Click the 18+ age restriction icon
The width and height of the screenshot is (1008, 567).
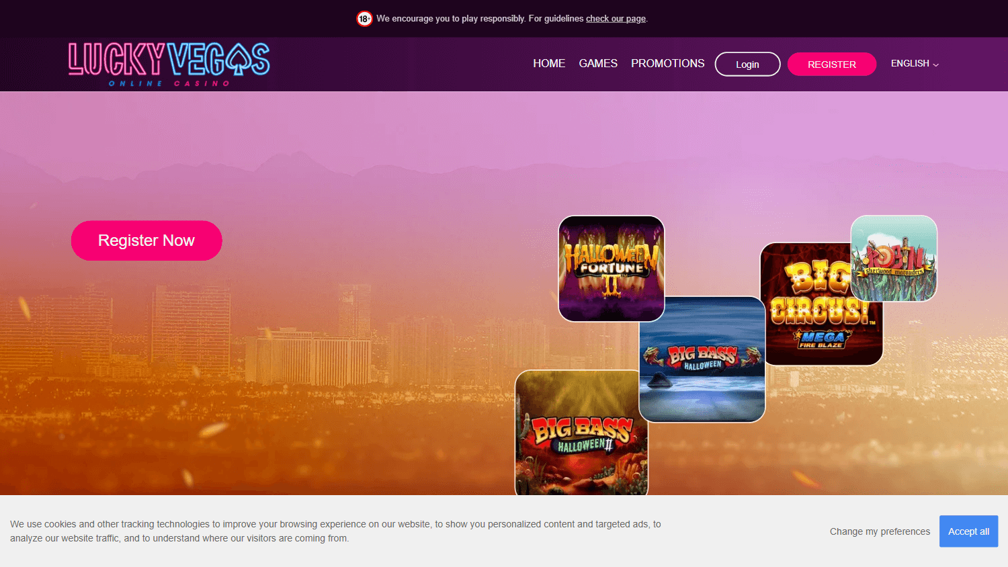[364, 19]
